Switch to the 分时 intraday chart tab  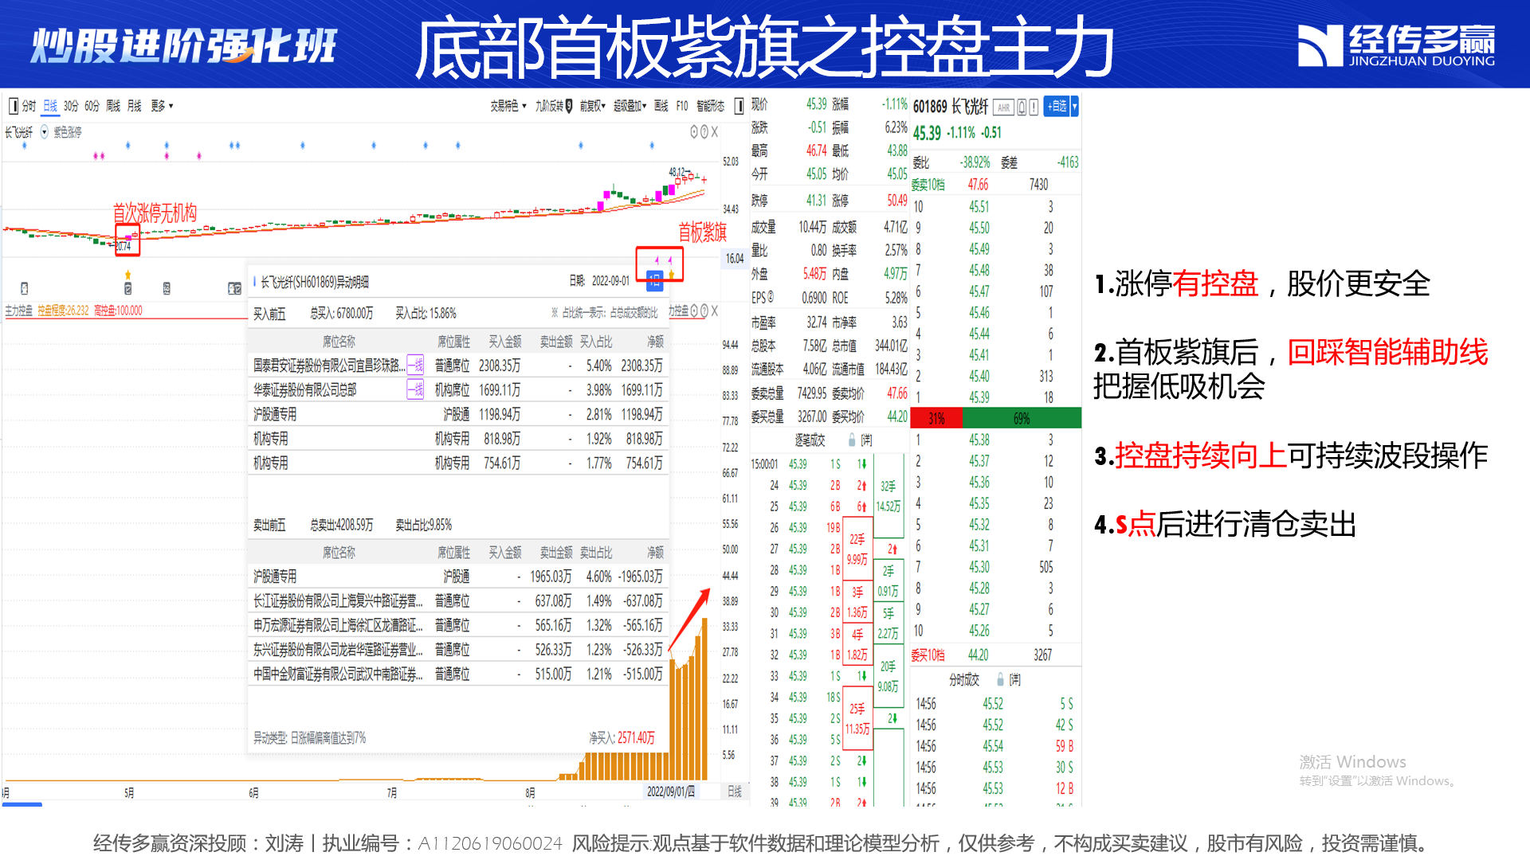point(29,106)
